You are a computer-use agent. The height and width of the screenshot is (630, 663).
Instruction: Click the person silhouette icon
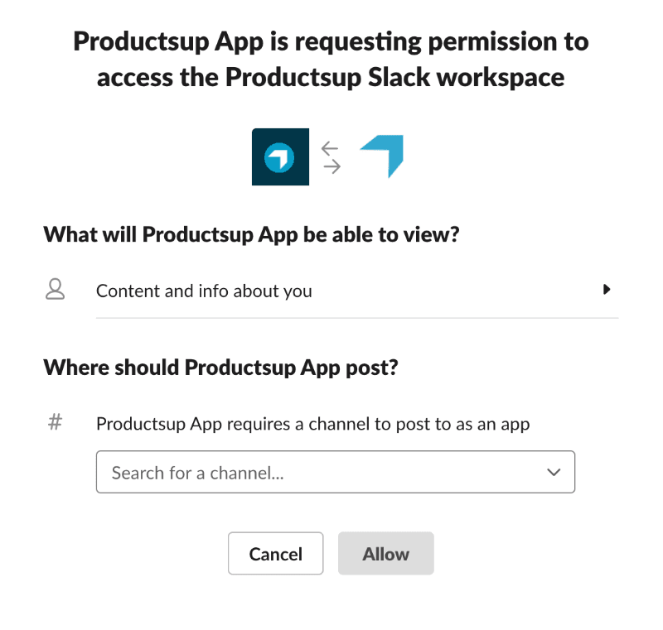click(x=55, y=290)
